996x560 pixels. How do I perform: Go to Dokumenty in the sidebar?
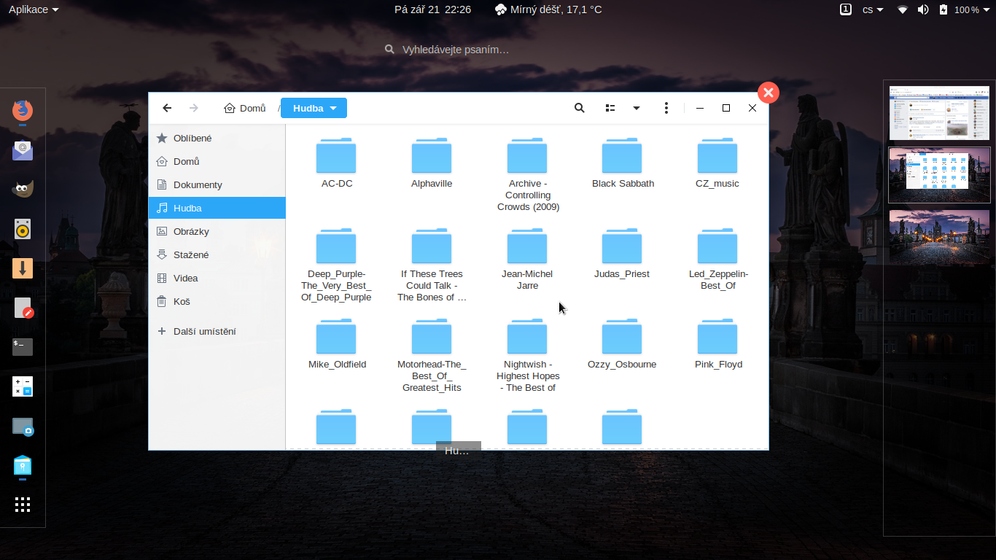click(217, 184)
